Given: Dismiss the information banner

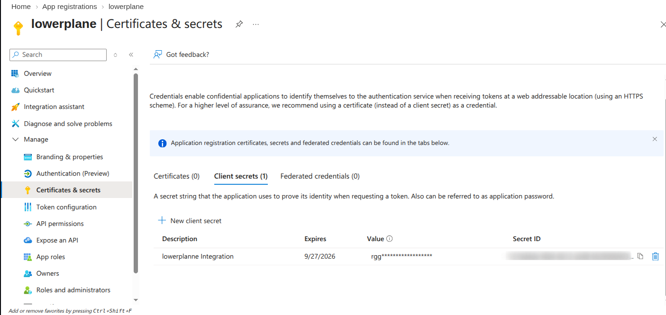Looking at the screenshot, I should [655, 139].
